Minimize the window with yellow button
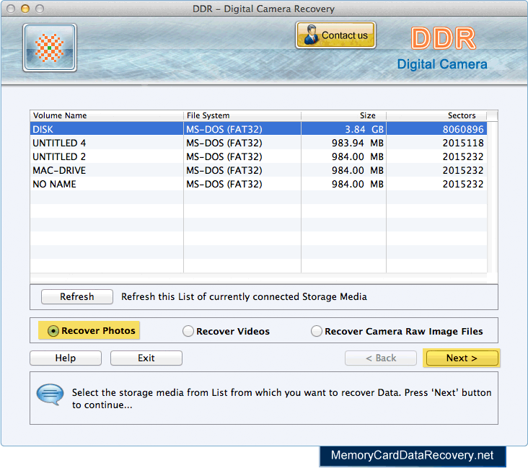The width and height of the screenshot is (528, 468). pyautogui.click(x=25, y=9)
